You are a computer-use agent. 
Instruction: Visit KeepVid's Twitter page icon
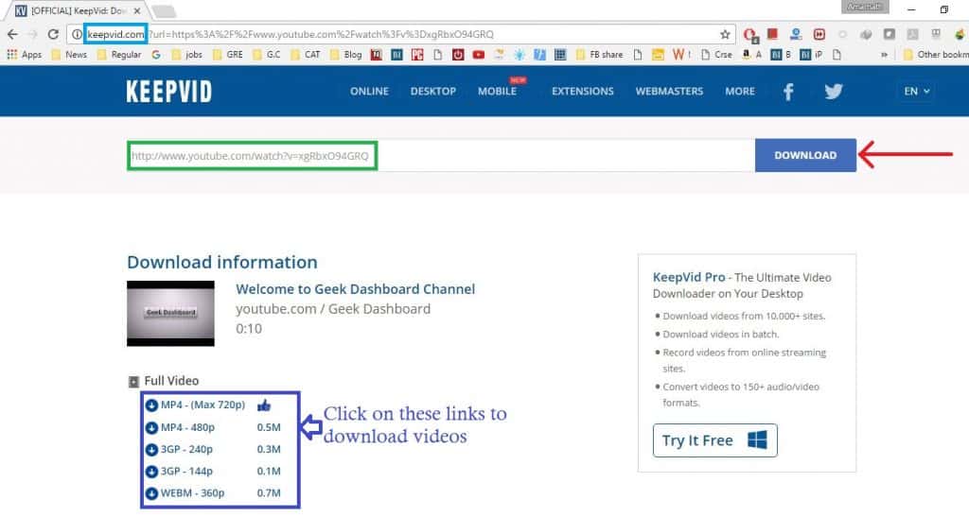pyautogui.click(x=834, y=92)
